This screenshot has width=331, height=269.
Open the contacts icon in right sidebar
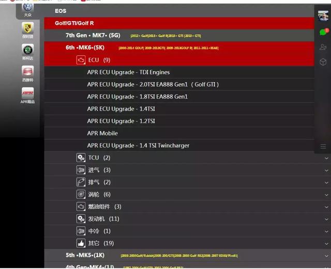point(323,47)
